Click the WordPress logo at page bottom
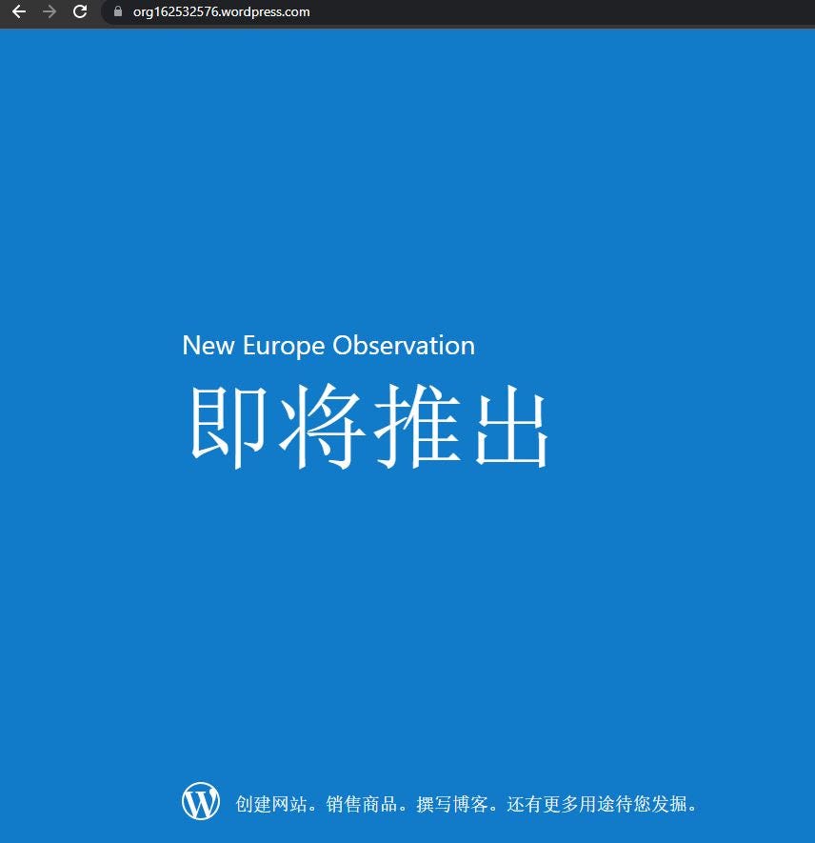815x843 pixels. (200, 800)
